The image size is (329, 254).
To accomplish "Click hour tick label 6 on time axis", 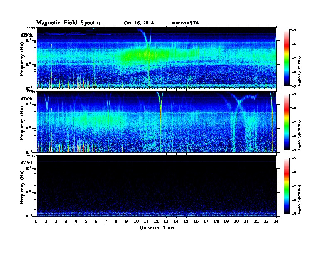I will point(96,222).
